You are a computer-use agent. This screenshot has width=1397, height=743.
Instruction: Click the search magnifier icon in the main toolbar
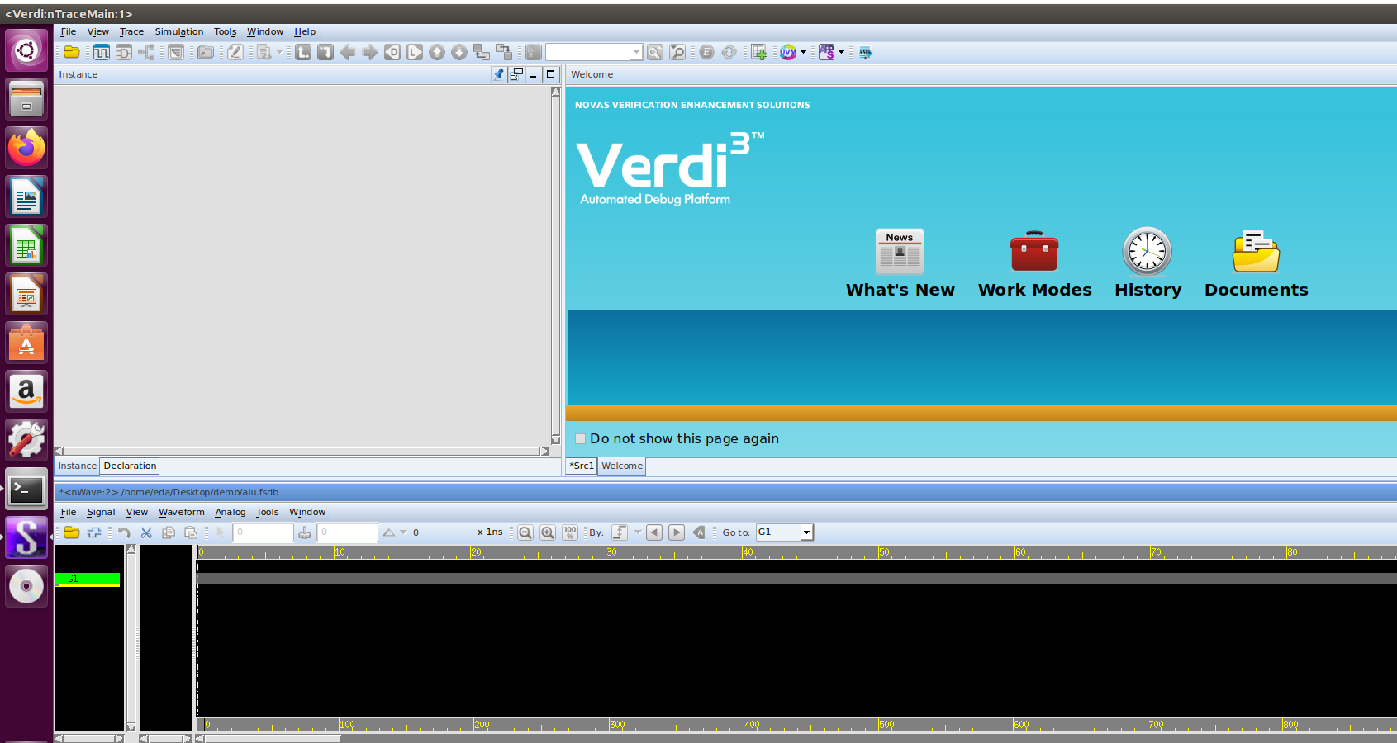654,51
